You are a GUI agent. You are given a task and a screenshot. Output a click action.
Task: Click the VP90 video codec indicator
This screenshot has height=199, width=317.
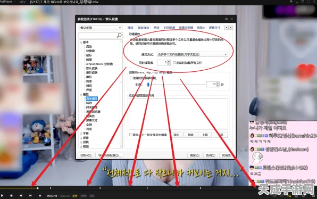[84, 196]
